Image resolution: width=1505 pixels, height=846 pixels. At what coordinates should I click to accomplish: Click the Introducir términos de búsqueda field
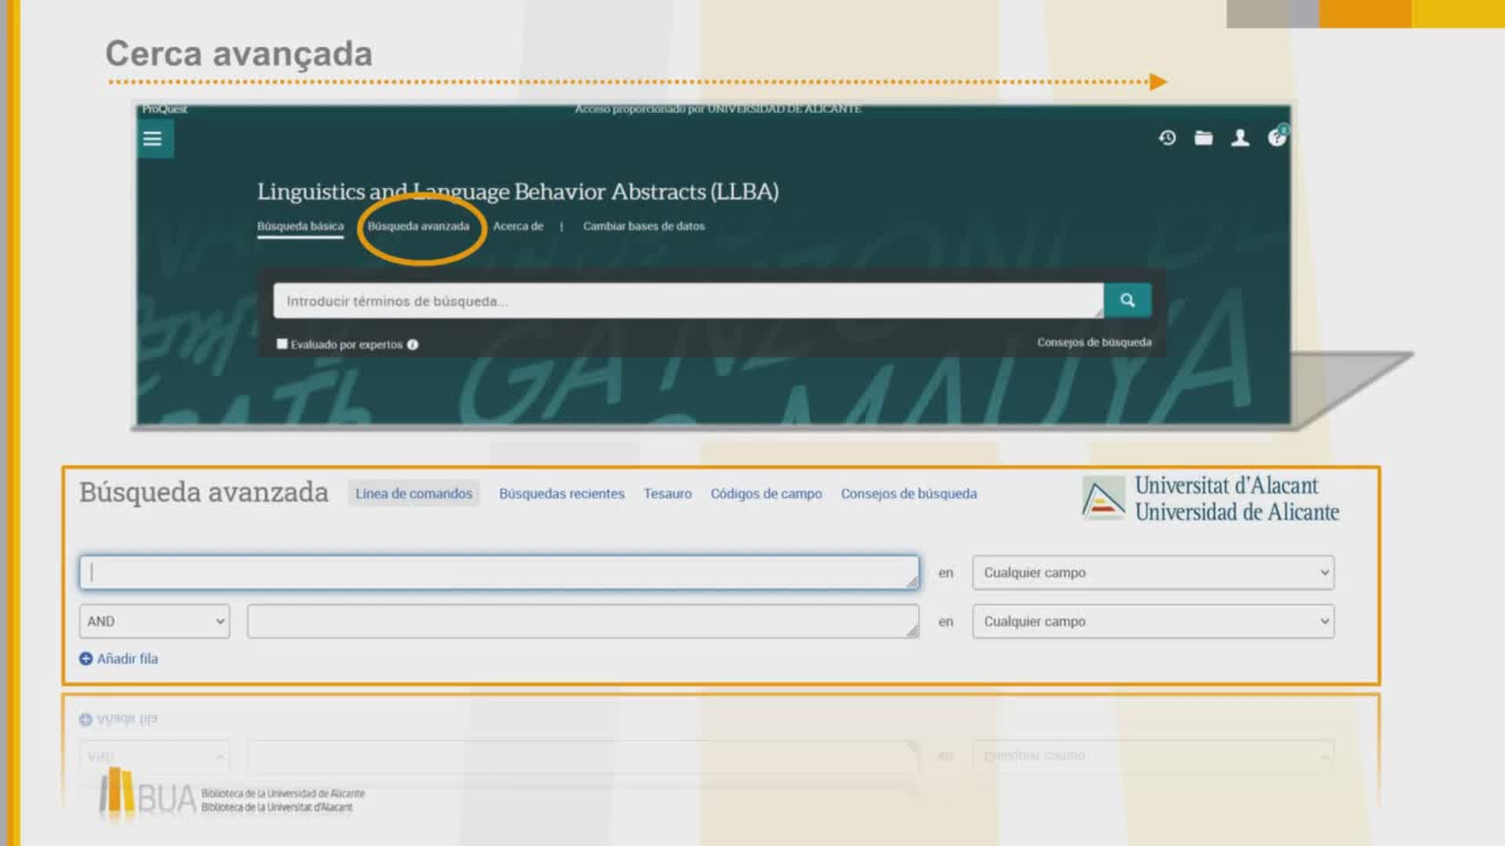tap(687, 301)
